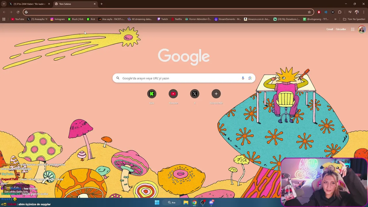Image resolution: width=368 pixels, height=207 pixels.
Task: Open the Gmail link
Action: pyautogui.click(x=329, y=29)
